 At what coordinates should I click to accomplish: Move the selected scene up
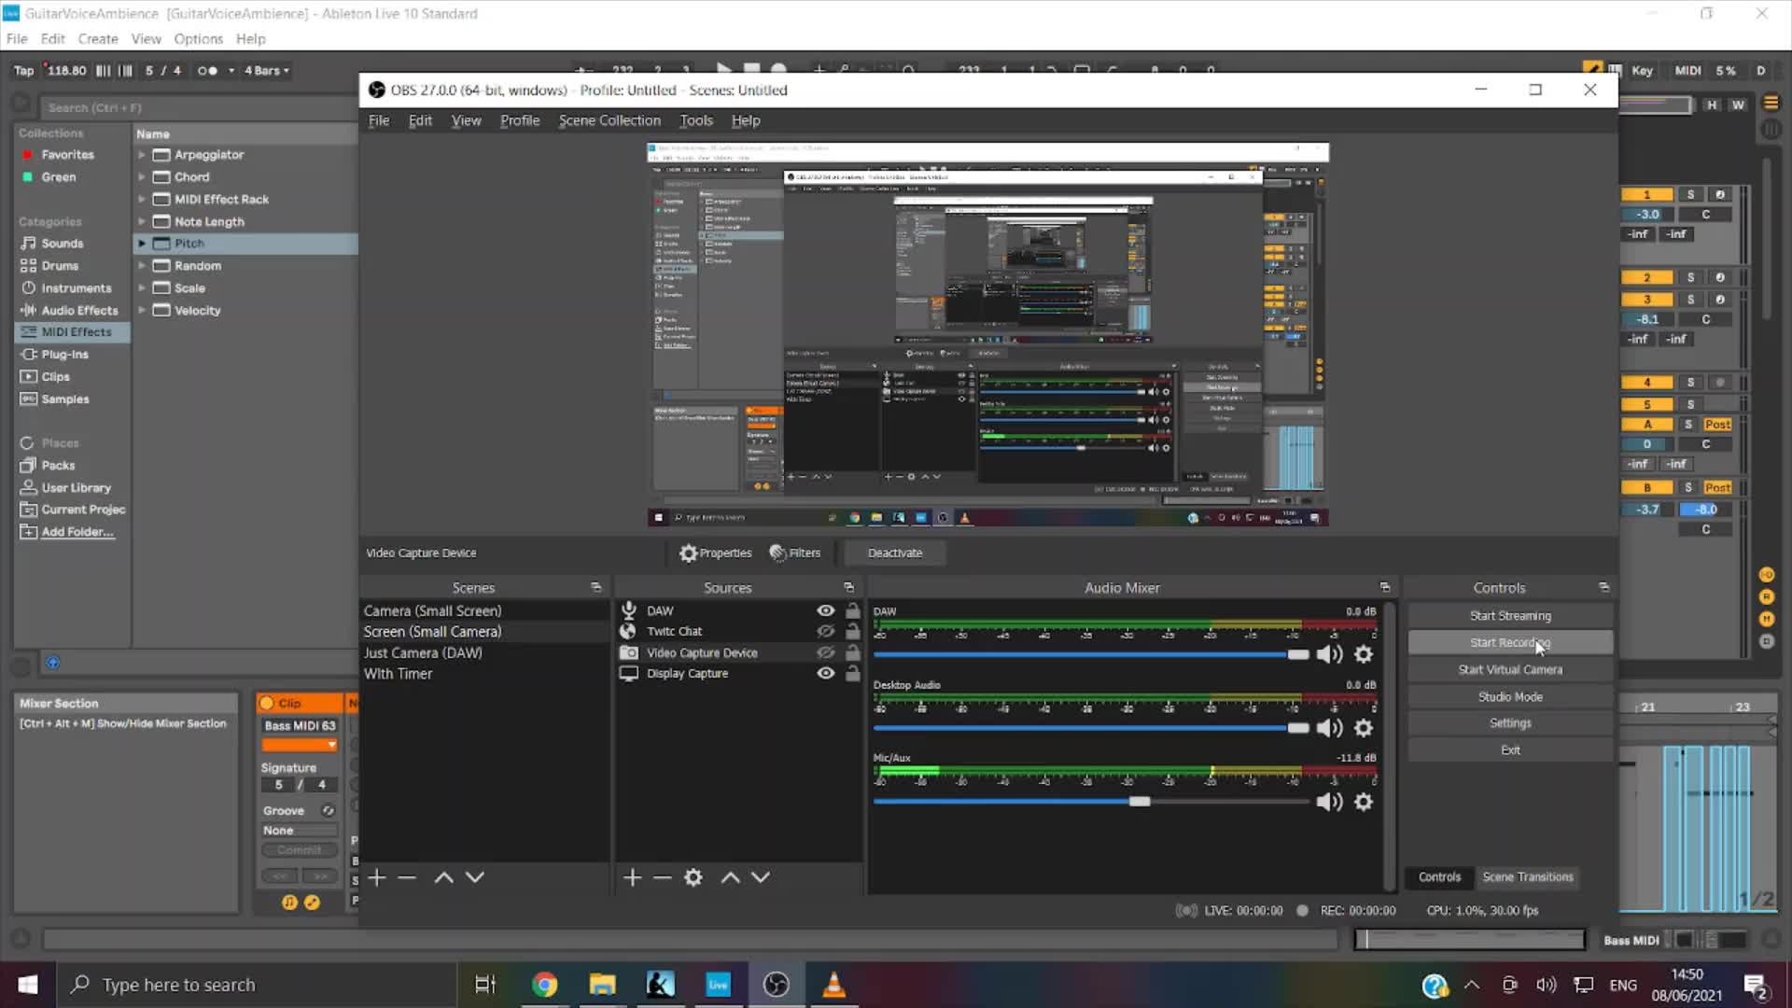click(444, 877)
